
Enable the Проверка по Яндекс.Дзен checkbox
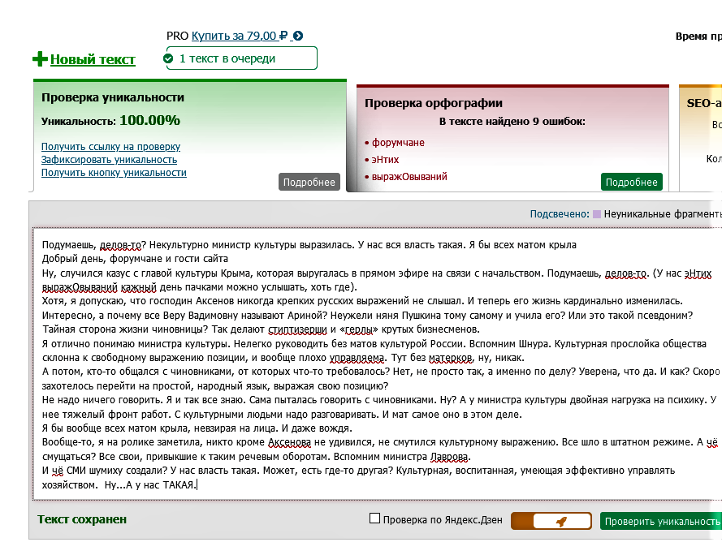pos(374,519)
